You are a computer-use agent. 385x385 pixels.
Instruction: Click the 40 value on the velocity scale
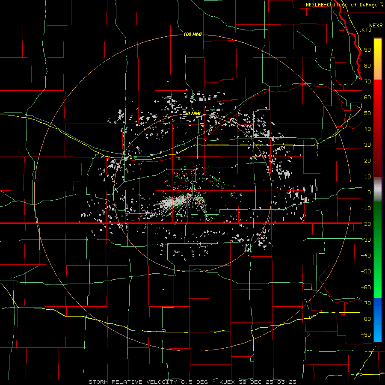click(x=367, y=129)
